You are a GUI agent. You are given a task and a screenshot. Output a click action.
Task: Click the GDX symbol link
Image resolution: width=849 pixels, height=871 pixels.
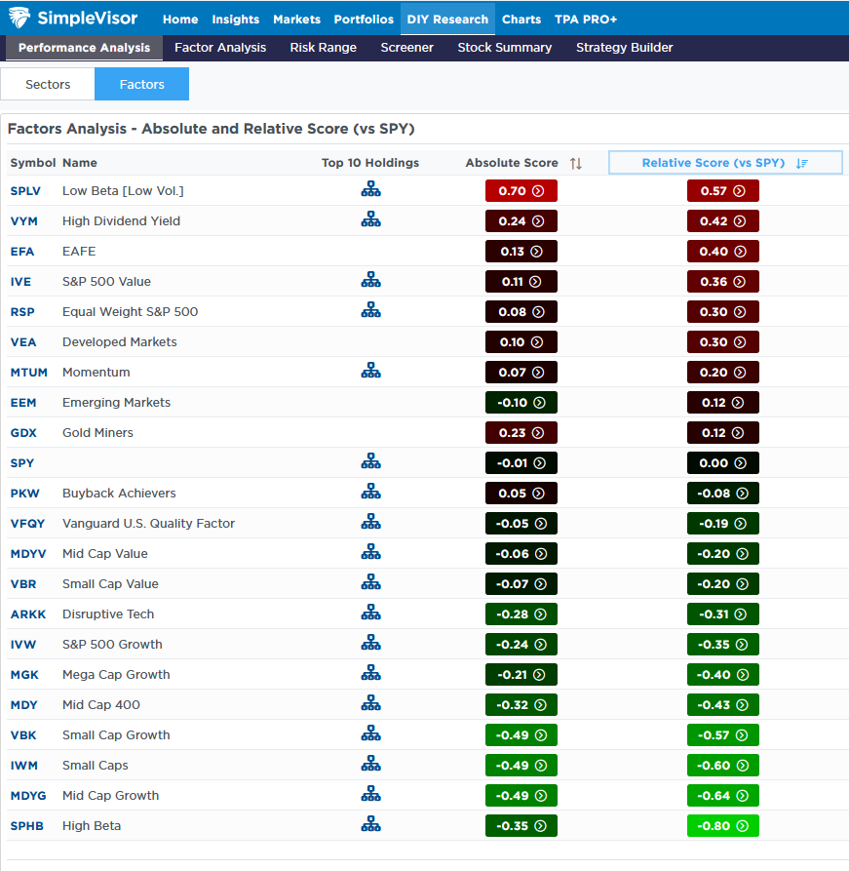23,432
